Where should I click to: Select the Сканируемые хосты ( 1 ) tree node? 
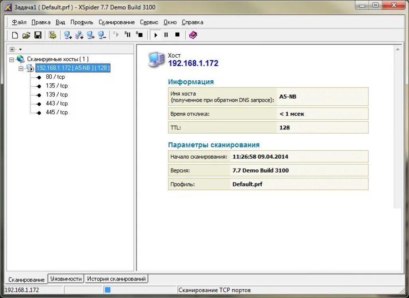(58, 59)
